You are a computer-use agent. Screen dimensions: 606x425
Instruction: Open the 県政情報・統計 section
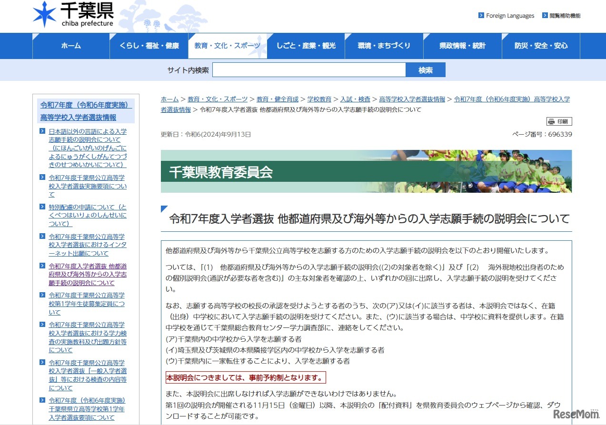coord(462,46)
